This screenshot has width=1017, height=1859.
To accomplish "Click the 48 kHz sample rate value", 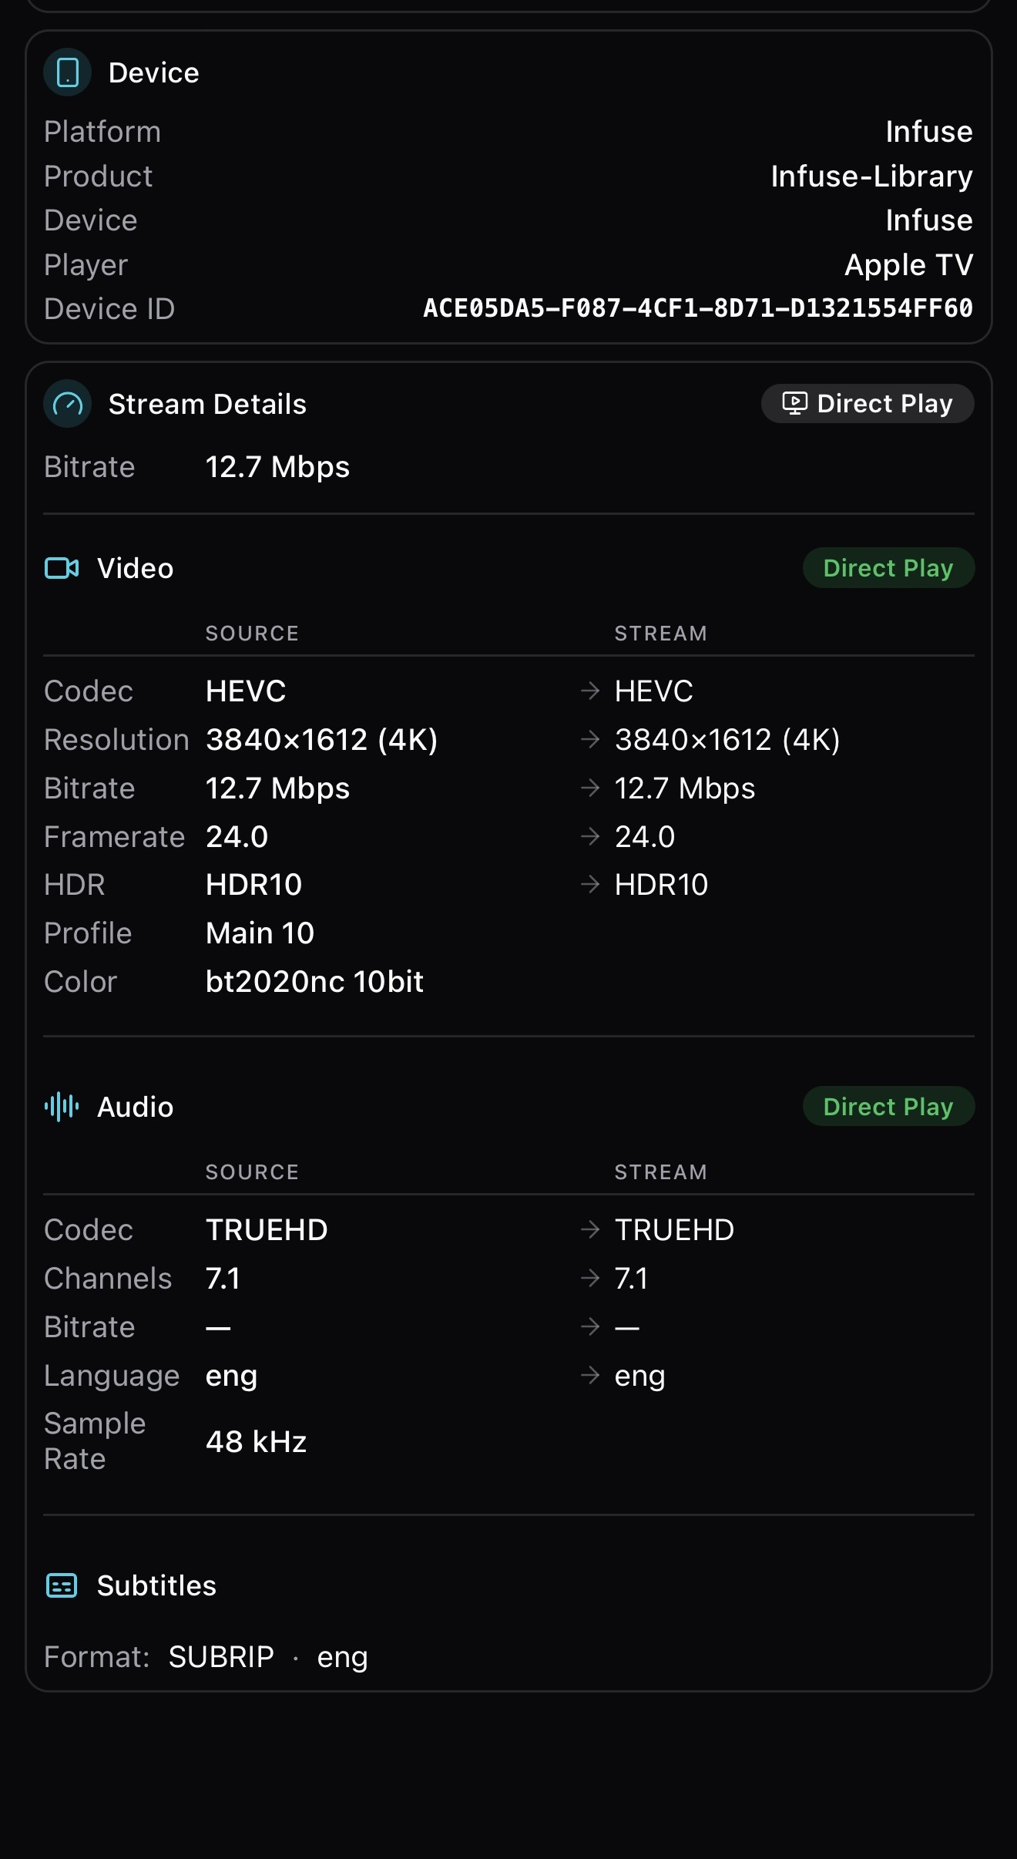I will coord(256,1441).
